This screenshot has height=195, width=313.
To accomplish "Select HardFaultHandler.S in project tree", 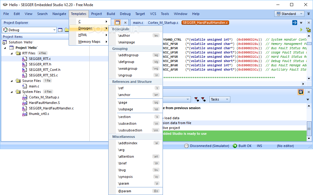I will 44,103.
